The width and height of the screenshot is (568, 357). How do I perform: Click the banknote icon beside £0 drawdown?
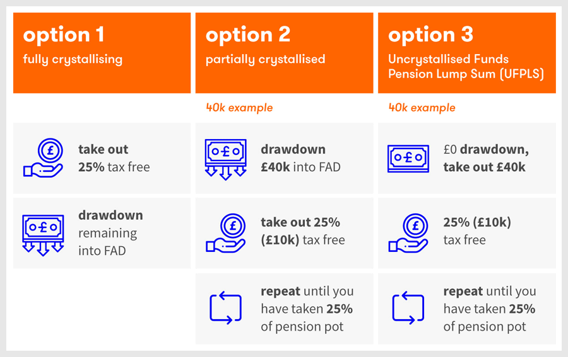408,159
